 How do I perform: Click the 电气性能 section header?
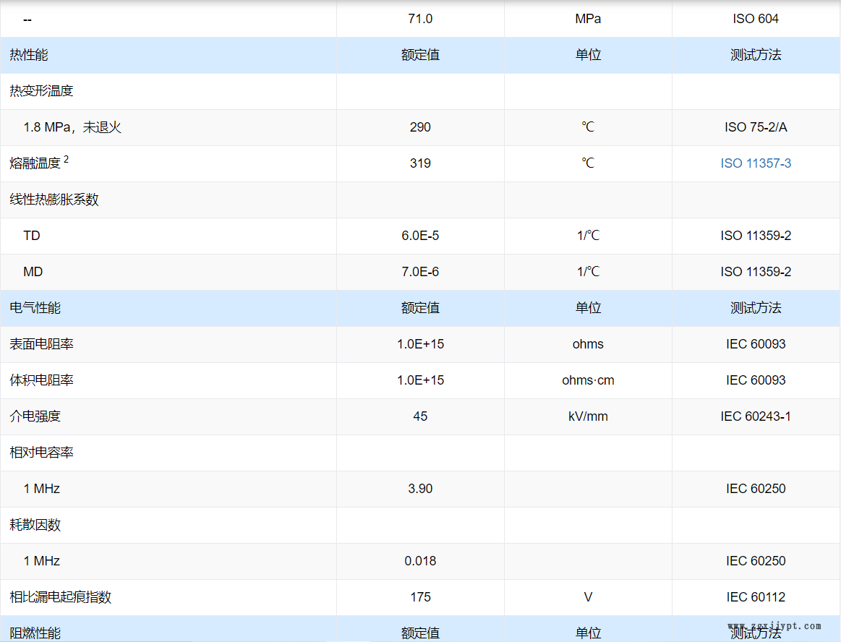click(x=35, y=308)
